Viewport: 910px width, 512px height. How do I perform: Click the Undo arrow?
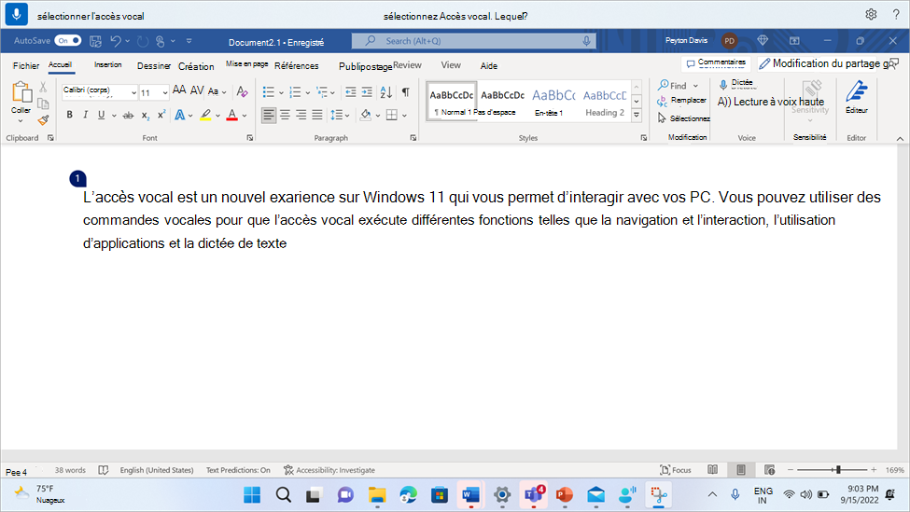pyautogui.click(x=116, y=41)
